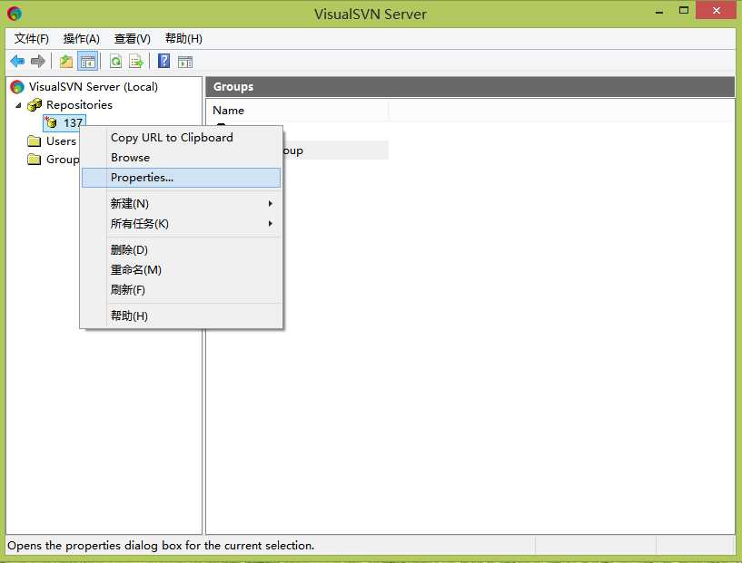Image resolution: width=742 pixels, height=563 pixels.
Task: Click the Groups pane header
Action: (x=470, y=87)
